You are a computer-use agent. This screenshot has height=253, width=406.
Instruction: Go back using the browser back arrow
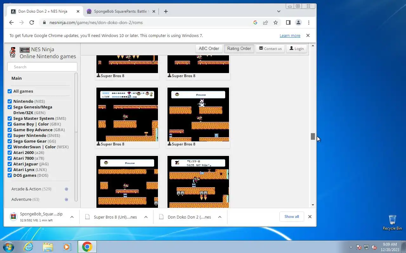pyautogui.click(x=11, y=22)
